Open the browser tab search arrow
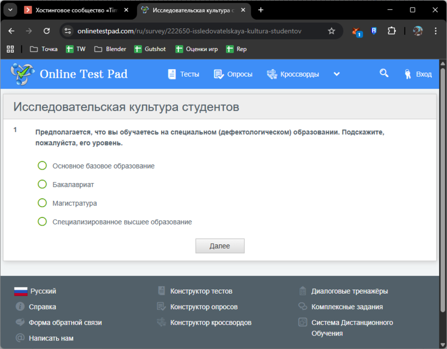Image resolution: width=447 pixels, height=349 pixels. click(10, 9)
